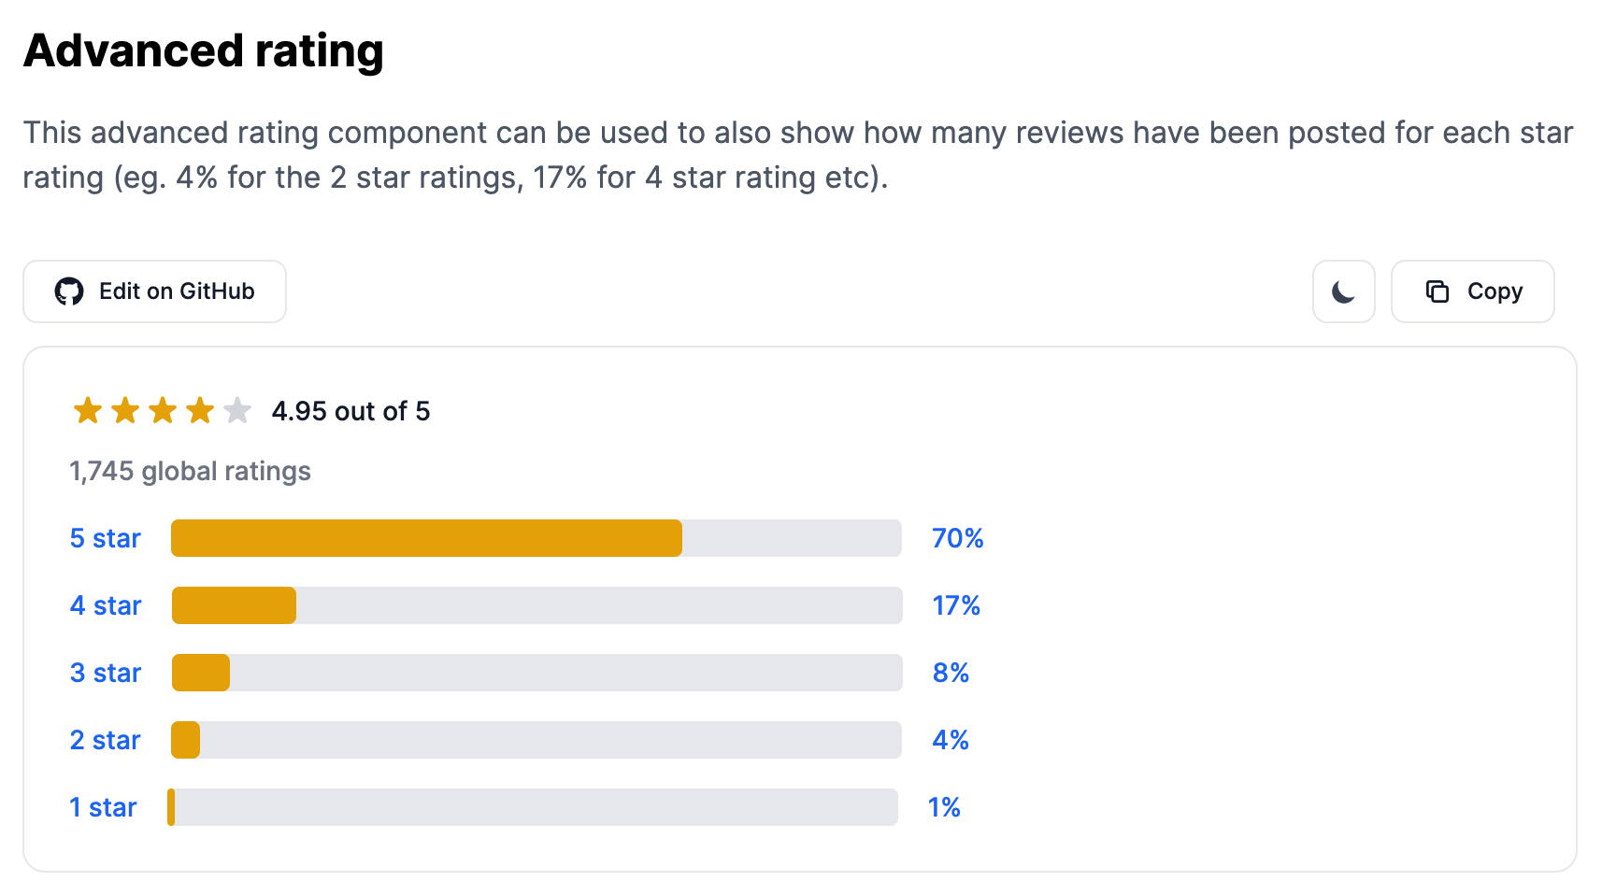
Task: Click the second orange star icon
Action: [124, 409]
